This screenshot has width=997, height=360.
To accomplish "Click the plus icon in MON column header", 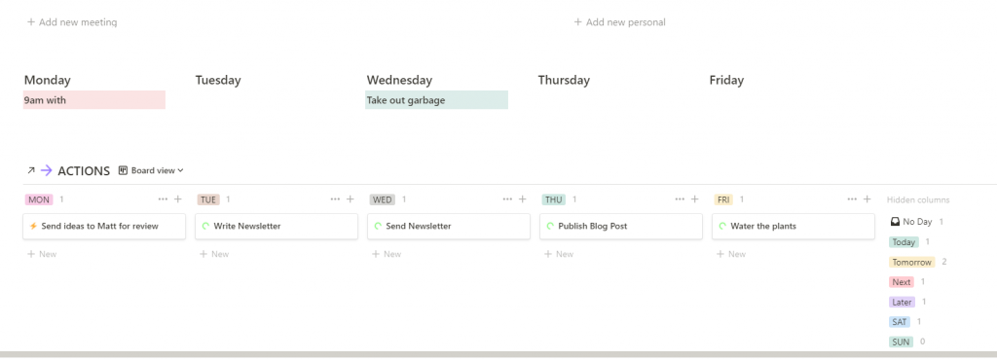I will pyautogui.click(x=178, y=199).
